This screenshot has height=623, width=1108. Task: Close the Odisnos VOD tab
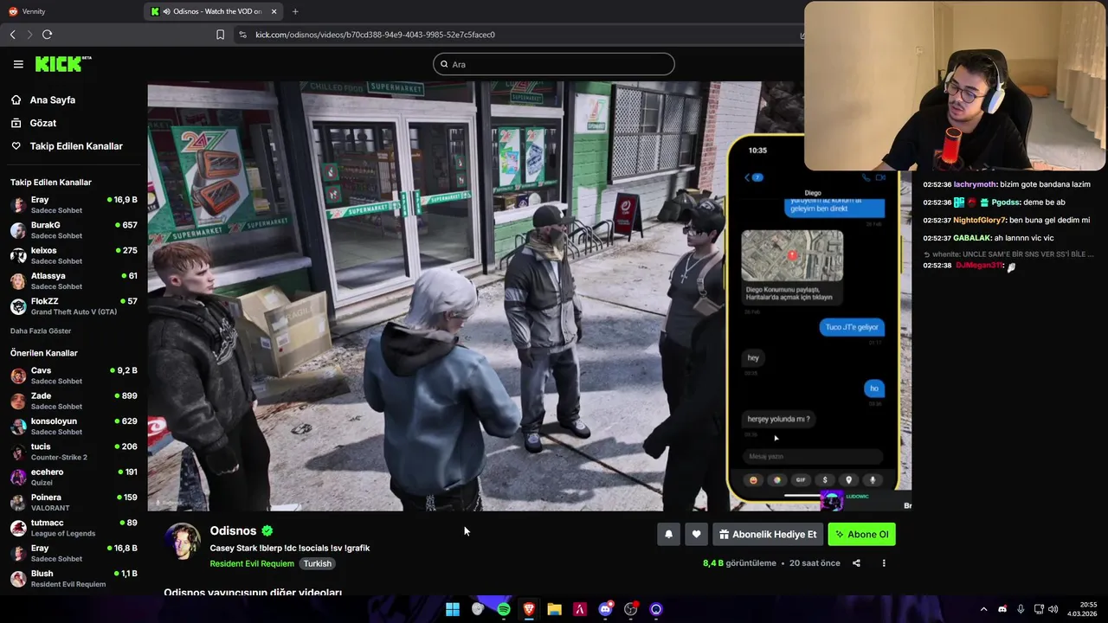pyautogui.click(x=274, y=11)
